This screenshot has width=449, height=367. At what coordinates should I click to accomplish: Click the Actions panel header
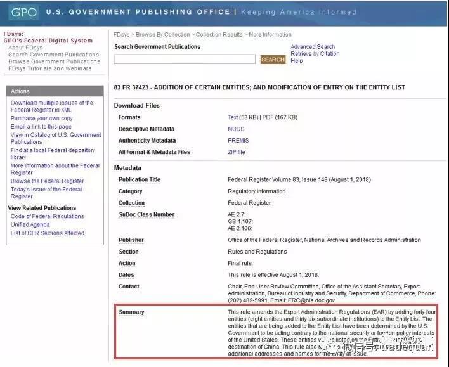(55, 91)
